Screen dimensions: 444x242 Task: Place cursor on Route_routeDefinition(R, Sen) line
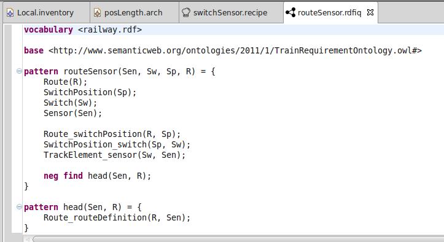coord(117,217)
